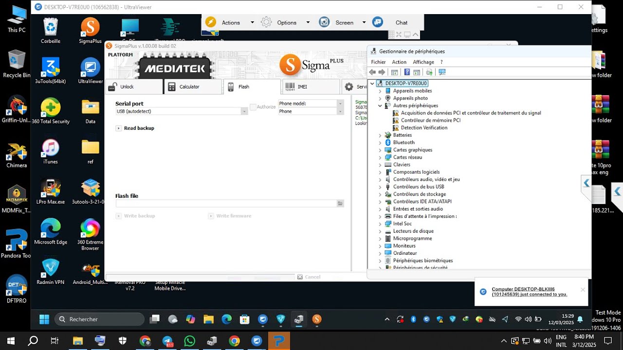Switch to the IMEI tab in SigmaPlus
The image size is (623, 350).
311,87
